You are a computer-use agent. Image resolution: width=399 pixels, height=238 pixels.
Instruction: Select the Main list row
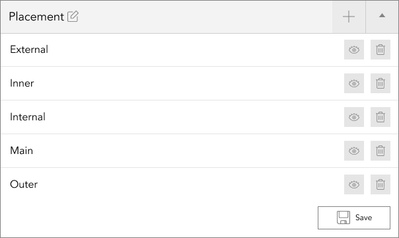[199, 151]
